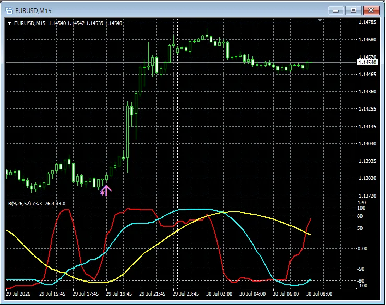The height and width of the screenshot is (305, 386).
Task: Click the 1.13720 price scale value
Action: [368, 196]
